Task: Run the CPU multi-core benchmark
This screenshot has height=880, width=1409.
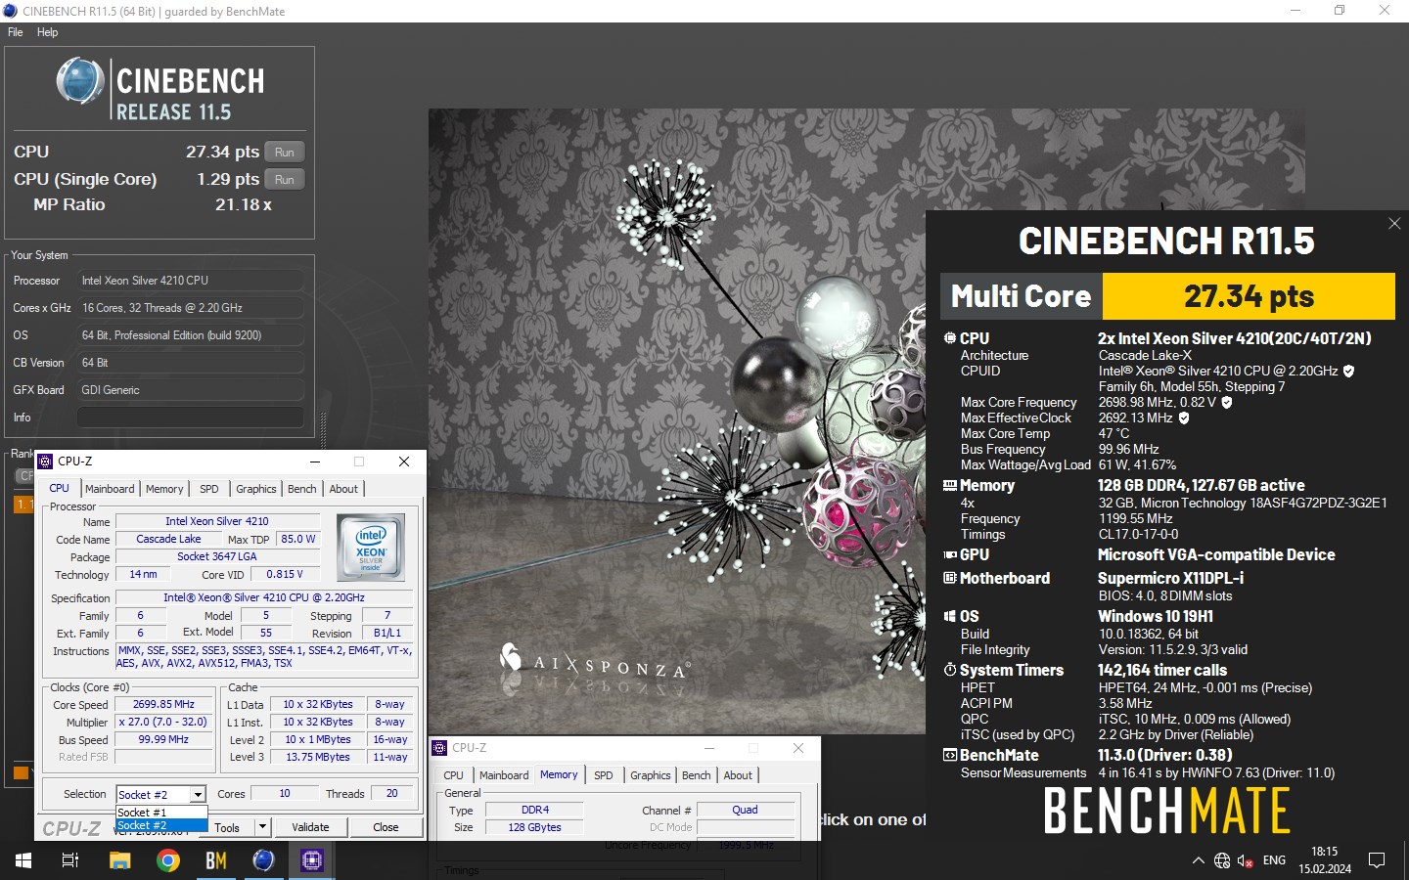Action: tap(285, 152)
